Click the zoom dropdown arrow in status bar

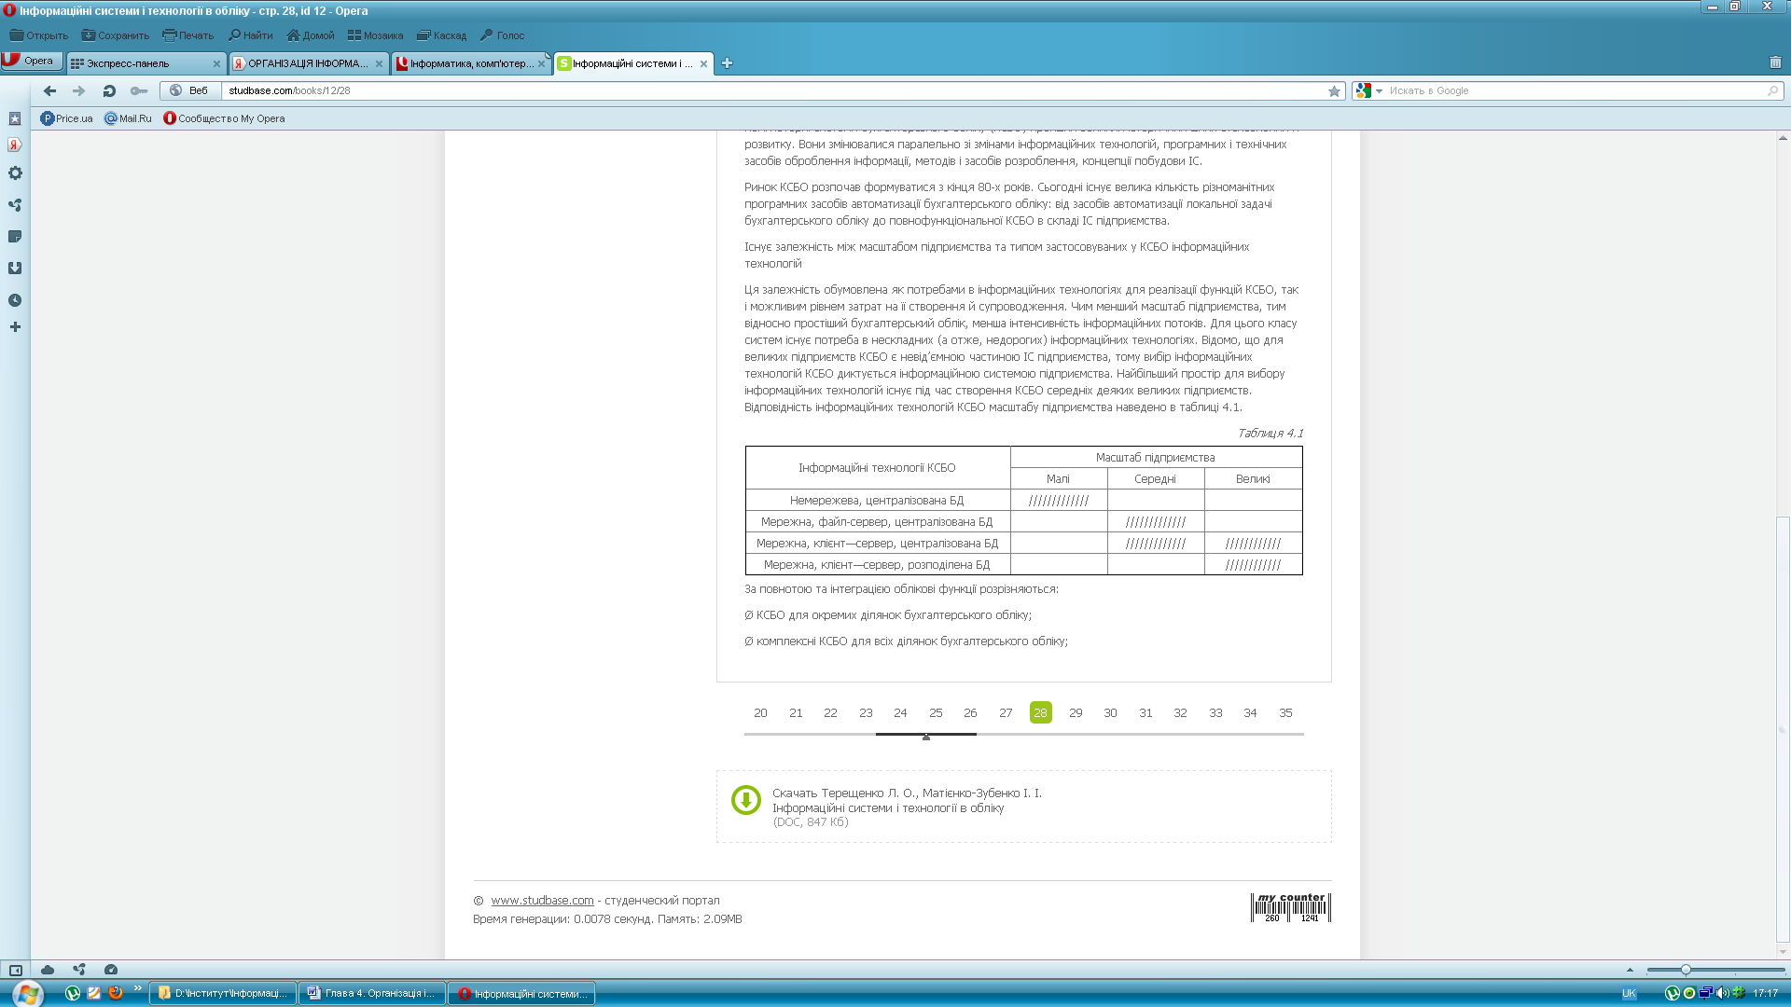pos(1630,970)
